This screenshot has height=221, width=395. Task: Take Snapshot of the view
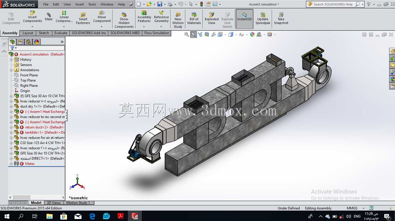point(281,19)
